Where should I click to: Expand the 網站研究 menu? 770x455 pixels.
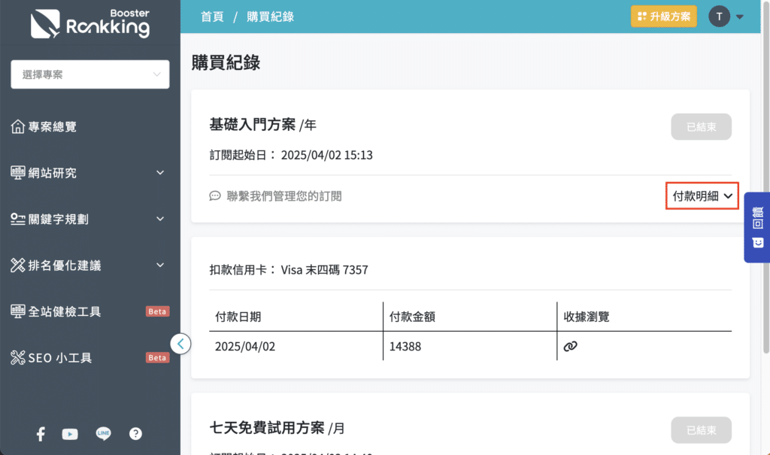[90, 173]
